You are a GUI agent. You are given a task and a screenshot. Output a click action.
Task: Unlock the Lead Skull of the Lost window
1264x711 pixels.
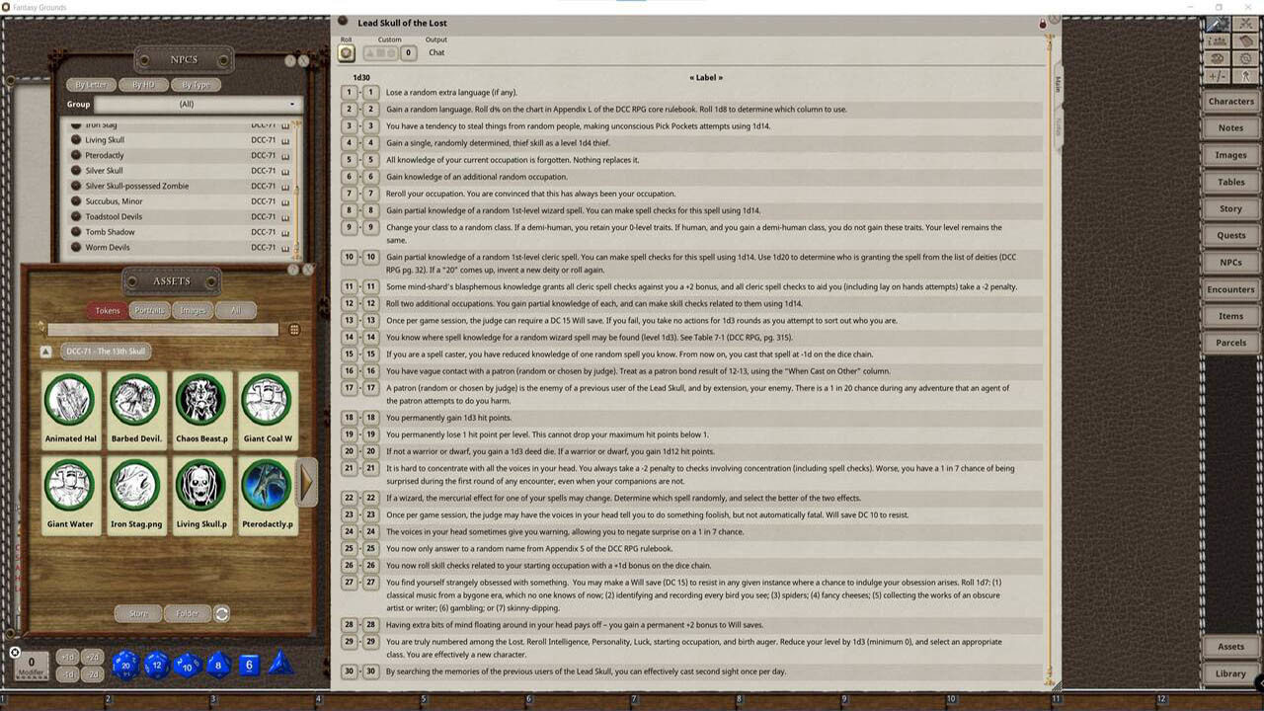pyautogui.click(x=1043, y=22)
